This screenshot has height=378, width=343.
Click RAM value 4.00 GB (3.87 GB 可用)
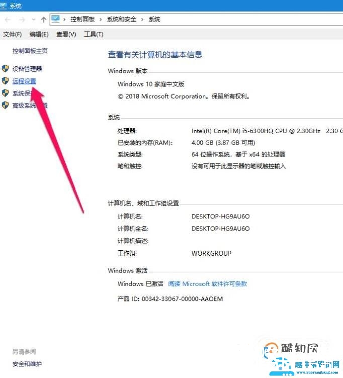[223, 143]
